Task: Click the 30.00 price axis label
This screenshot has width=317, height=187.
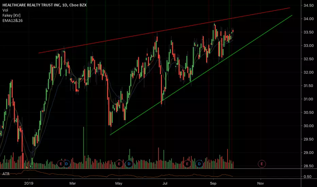Action: tap(308, 126)
